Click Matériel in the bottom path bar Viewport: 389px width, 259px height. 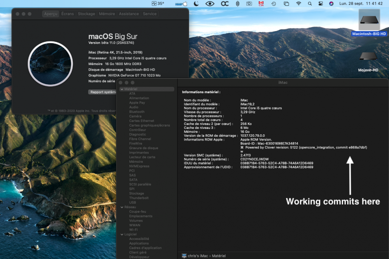(219, 256)
